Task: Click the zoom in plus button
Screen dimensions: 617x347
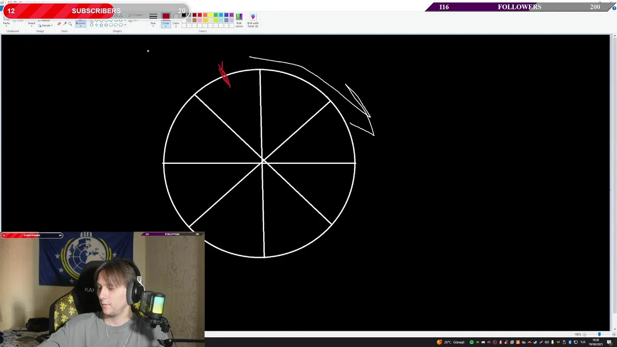Action: pos(614,334)
